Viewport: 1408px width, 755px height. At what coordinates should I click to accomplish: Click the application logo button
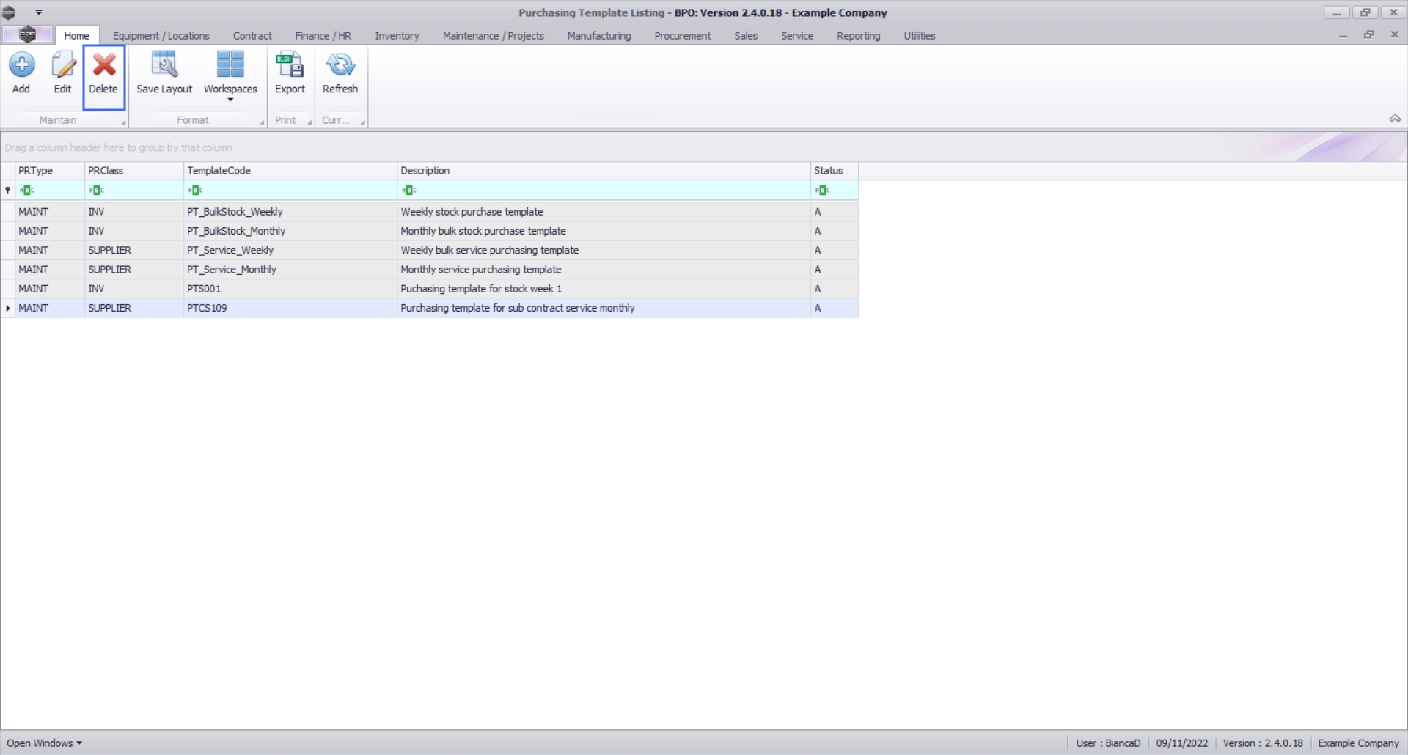tap(27, 34)
